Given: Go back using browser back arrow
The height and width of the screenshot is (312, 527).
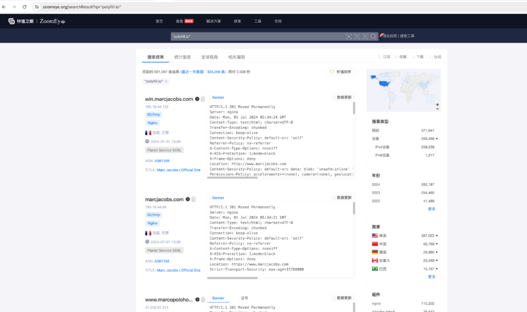Looking at the screenshot, I should click(x=4, y=7).
